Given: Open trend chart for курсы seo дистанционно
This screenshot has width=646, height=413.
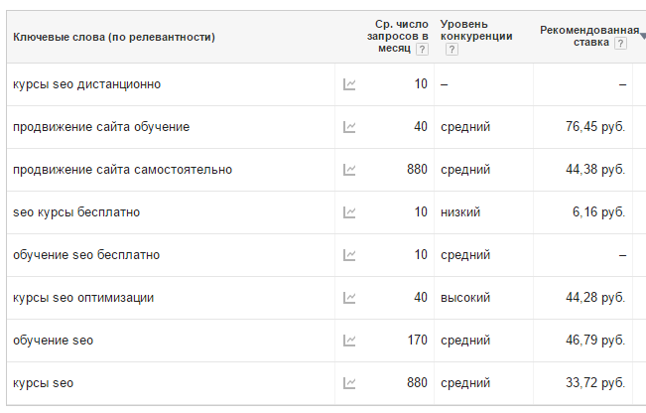Looking at the screenshot, I should tap(349, 84).
